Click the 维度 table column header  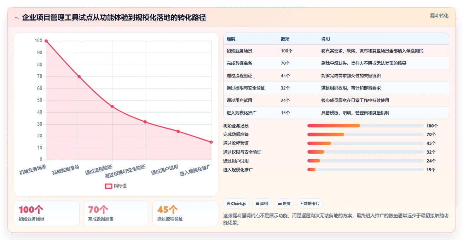[231, 39]
